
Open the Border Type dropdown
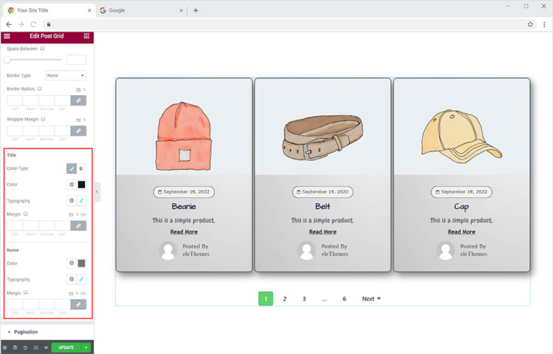click(66, 76)
